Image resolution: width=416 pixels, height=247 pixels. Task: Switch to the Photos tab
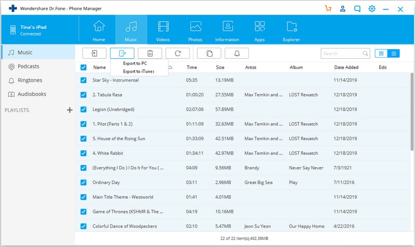pyautogui.click(x=195, y=31)
